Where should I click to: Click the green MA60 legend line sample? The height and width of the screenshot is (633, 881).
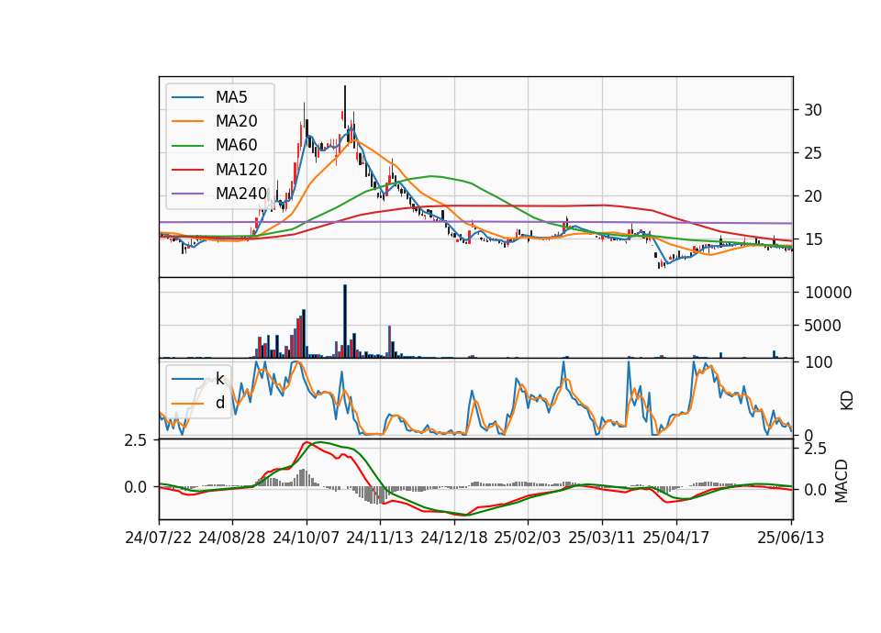point(187,146)
